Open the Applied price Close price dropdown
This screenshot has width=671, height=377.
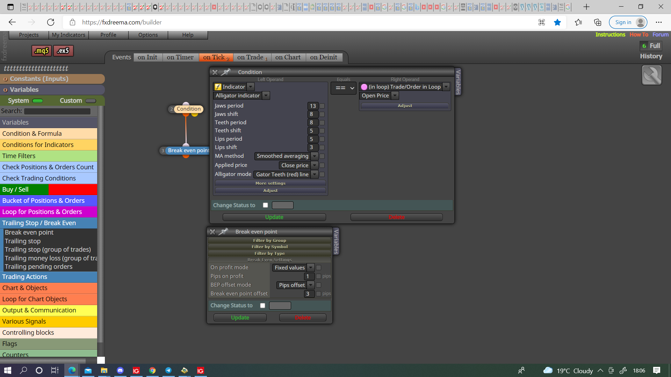[315, 165]
